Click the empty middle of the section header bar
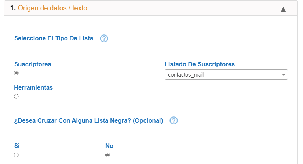Image resolution: width=303 pixels, height=164 pixels. pos(183,8)
